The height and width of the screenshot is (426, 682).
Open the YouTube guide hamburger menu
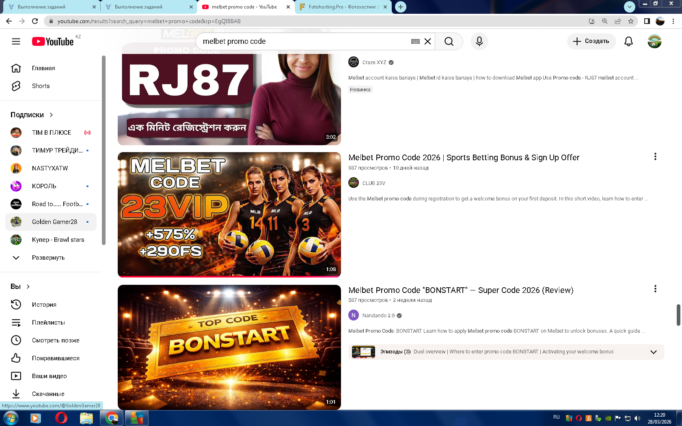[x=16, y=41]
